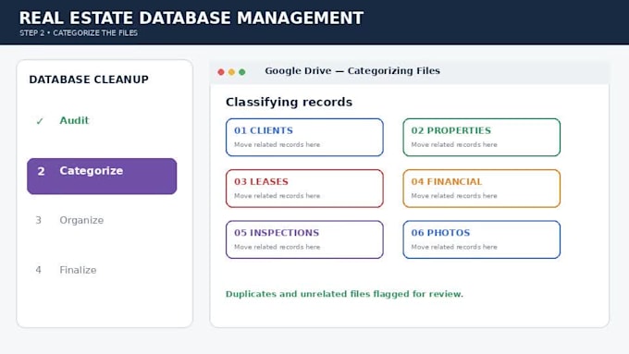The image size is (629, 354).
Task: Click the green checkmark beside Audit
Action: pyautogui.click(x=39, y=121)
